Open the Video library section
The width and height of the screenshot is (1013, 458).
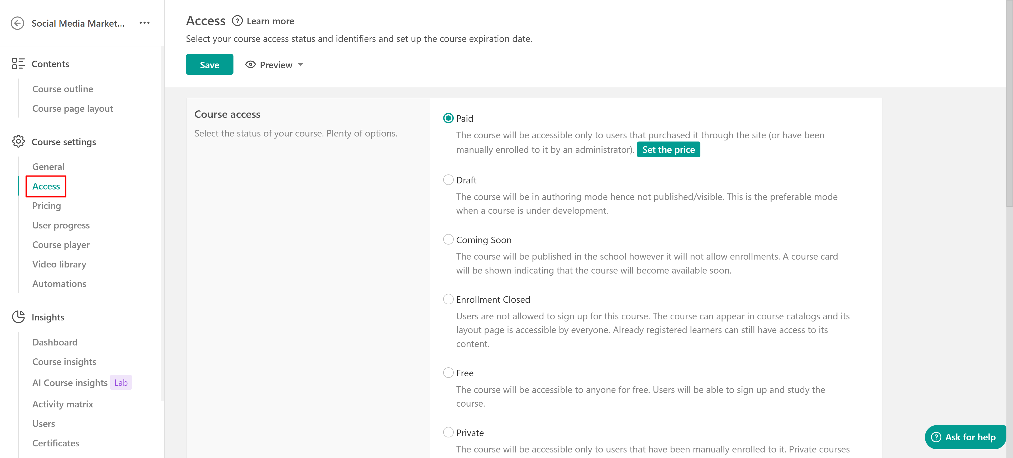coord(59,264)
